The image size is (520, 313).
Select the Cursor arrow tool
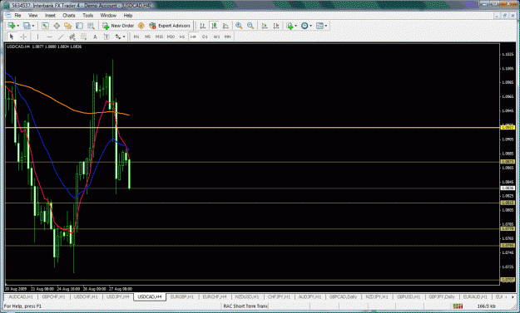(12, 37)
